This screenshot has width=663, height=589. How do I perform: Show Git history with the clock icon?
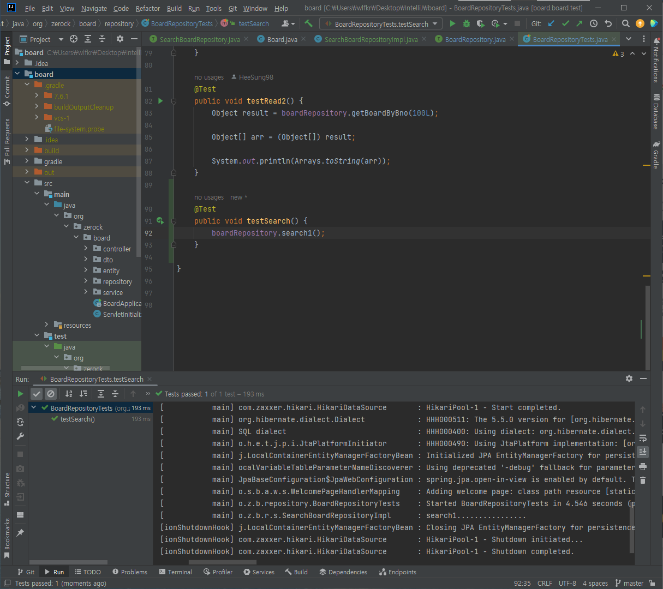tap(594, 23)
